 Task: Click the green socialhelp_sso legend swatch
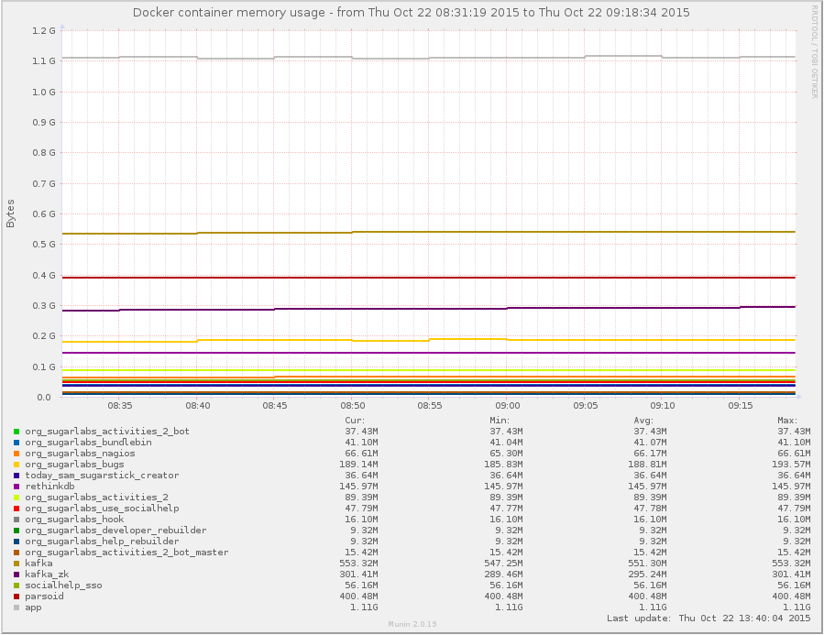[16, 586]
